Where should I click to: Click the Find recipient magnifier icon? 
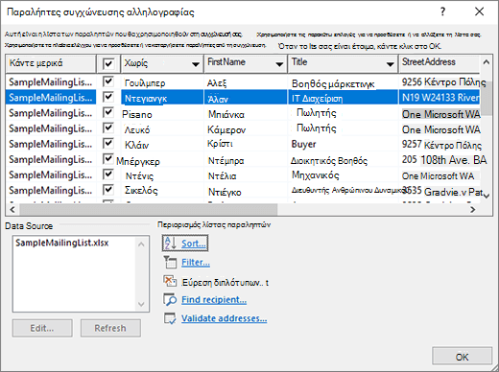coord(170,299)
